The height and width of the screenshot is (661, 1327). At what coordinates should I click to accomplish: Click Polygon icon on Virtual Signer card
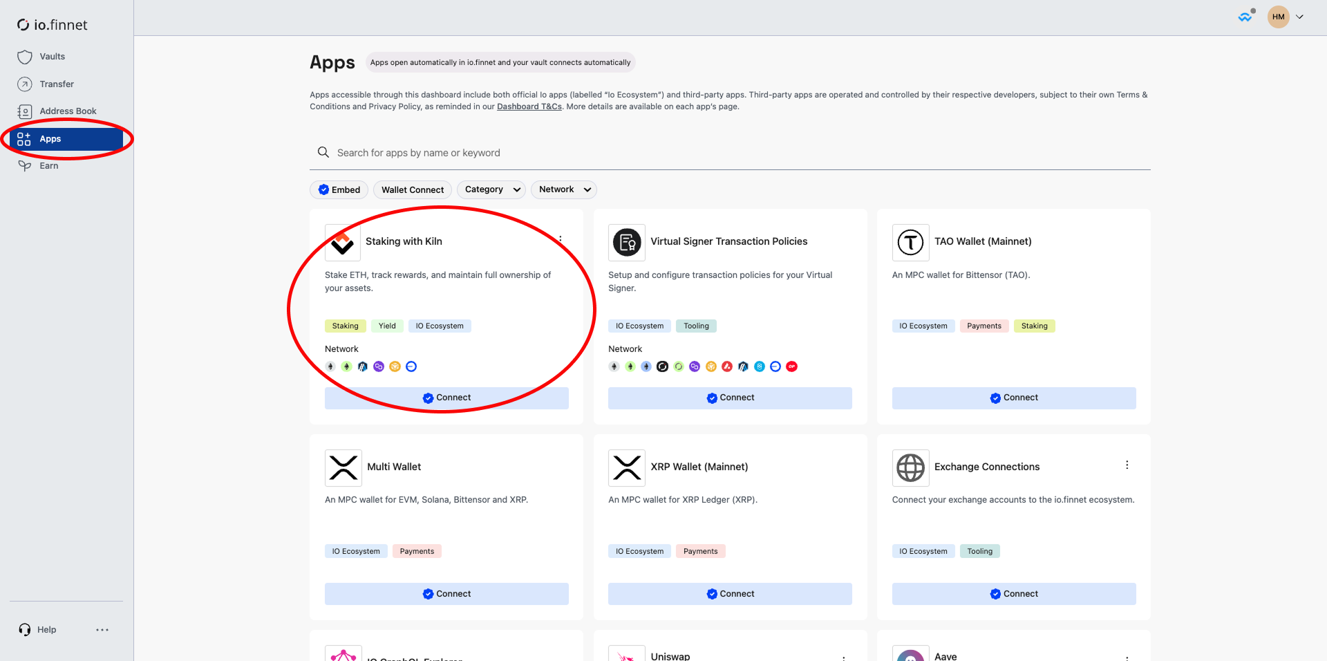[x=695, y=366]
